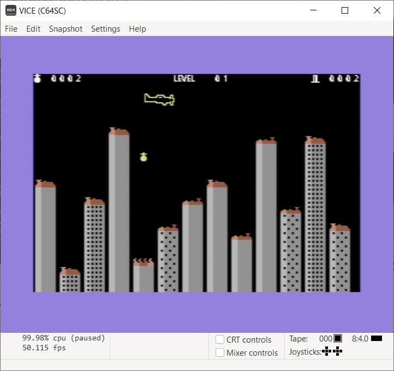Click the 'Joysticks:' label in status bar

pos(305,352)
